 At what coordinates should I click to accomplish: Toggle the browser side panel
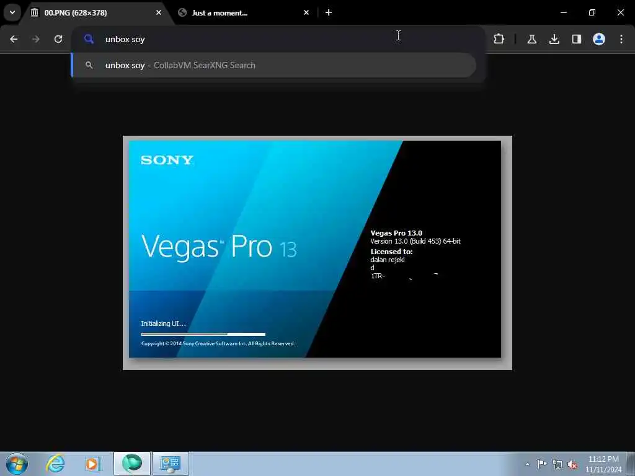576,39
